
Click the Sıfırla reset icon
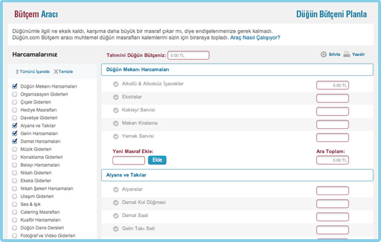coord(323,55)
